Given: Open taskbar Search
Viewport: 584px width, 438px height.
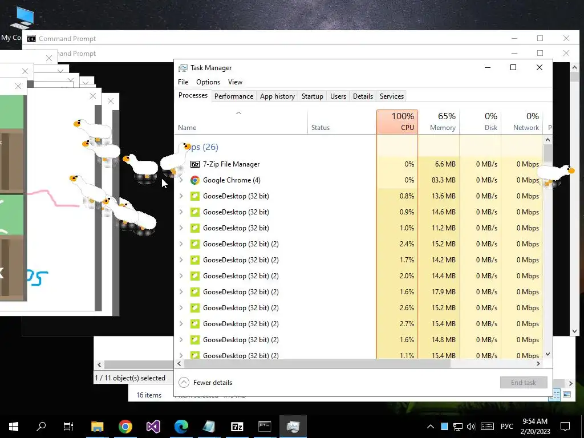Looking at the screenshot, I should point(41,427).
